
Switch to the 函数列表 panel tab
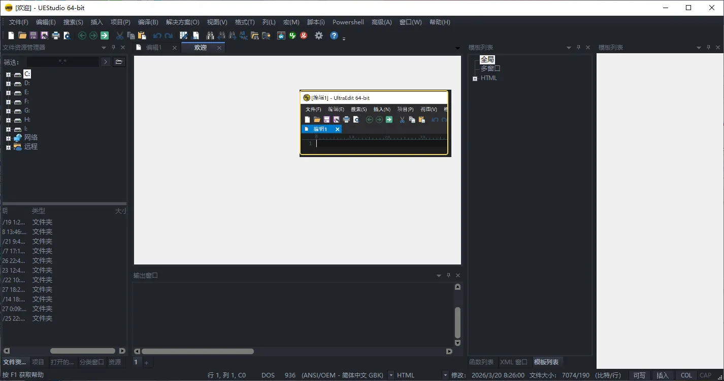coord(481,362)
